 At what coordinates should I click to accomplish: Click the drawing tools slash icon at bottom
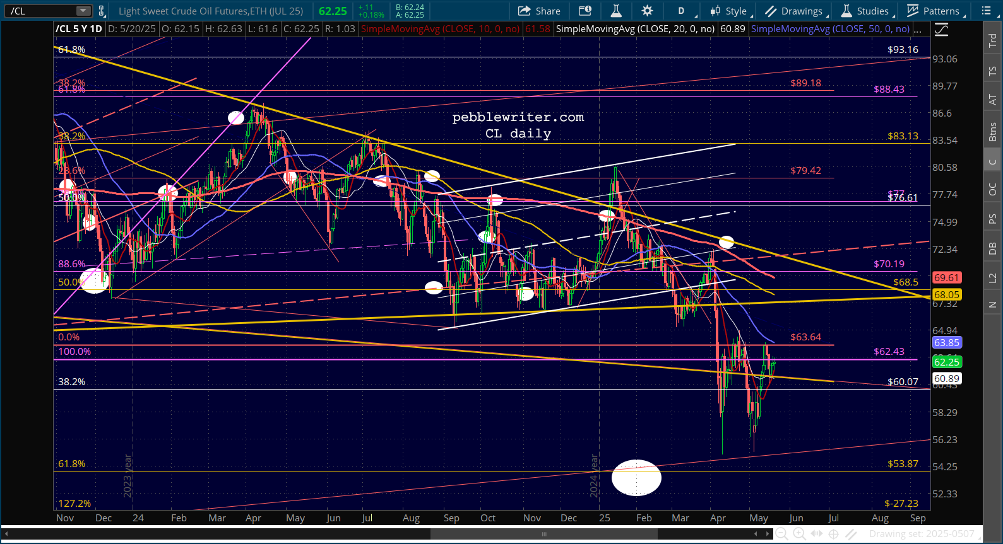point(851,534)
